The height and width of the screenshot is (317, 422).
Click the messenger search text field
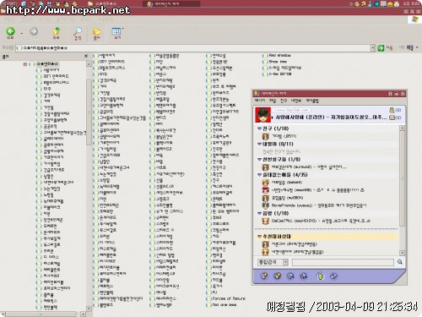click(343, 262)
